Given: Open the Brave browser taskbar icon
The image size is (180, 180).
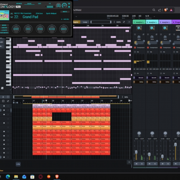Looking at the screenshot, I should (57, 177).
